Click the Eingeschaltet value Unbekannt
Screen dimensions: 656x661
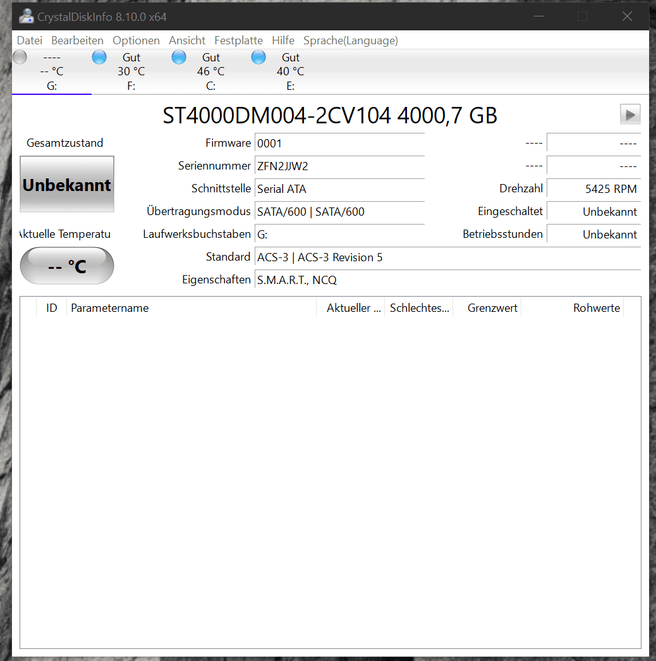tap(593, 211)
